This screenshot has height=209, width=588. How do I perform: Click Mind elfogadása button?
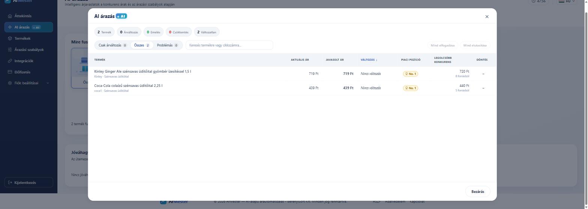click(442, 45)
